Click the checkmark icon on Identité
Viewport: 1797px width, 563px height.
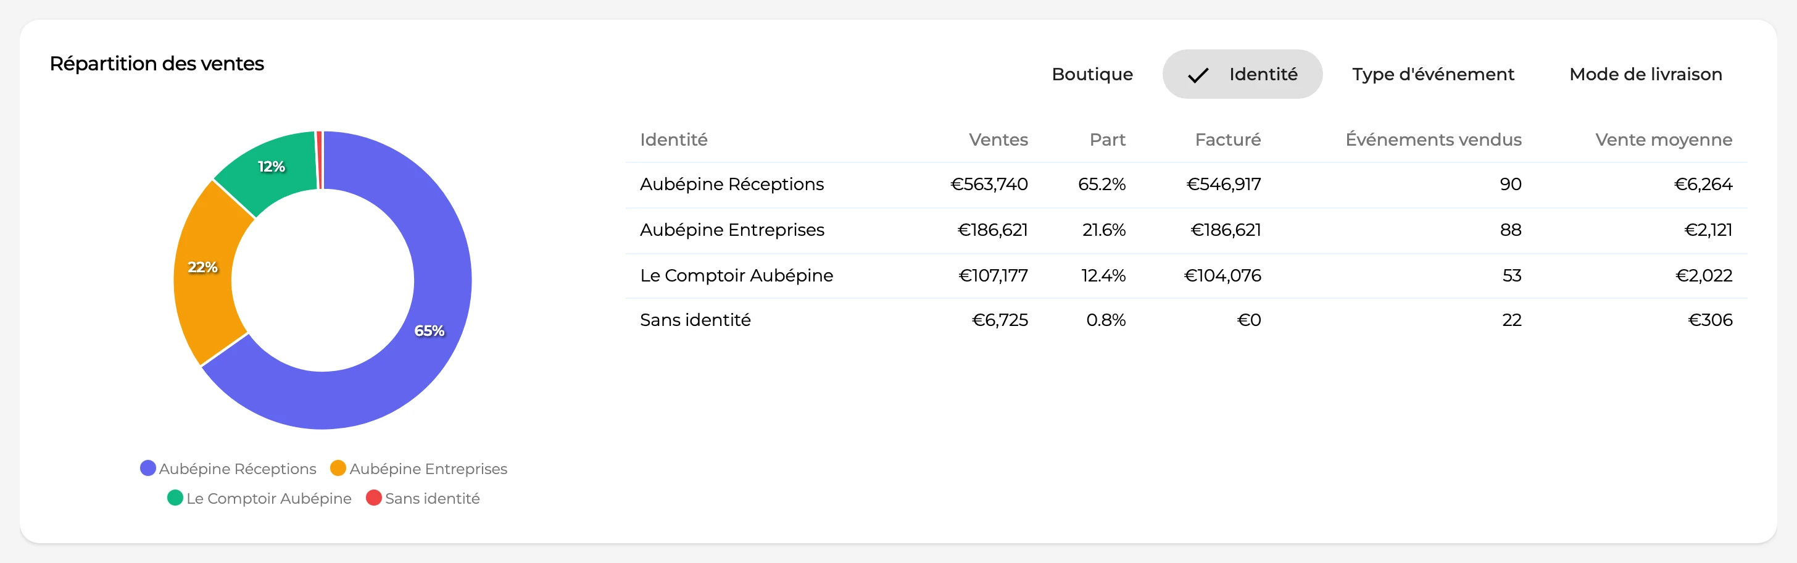1198,75
